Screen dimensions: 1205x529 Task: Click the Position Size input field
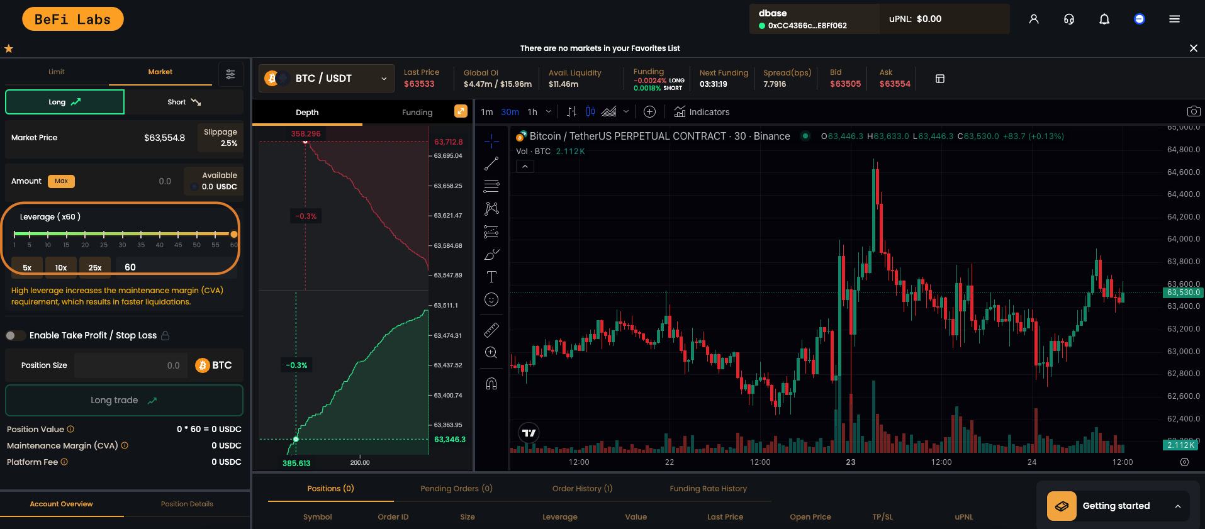pyautogui.click(x=130, y=365)
